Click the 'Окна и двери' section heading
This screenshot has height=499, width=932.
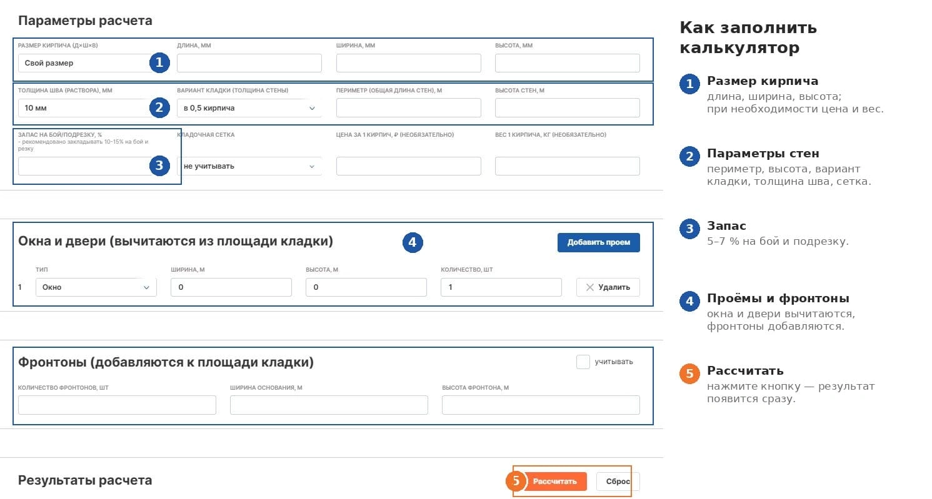(x=176, y=241)
